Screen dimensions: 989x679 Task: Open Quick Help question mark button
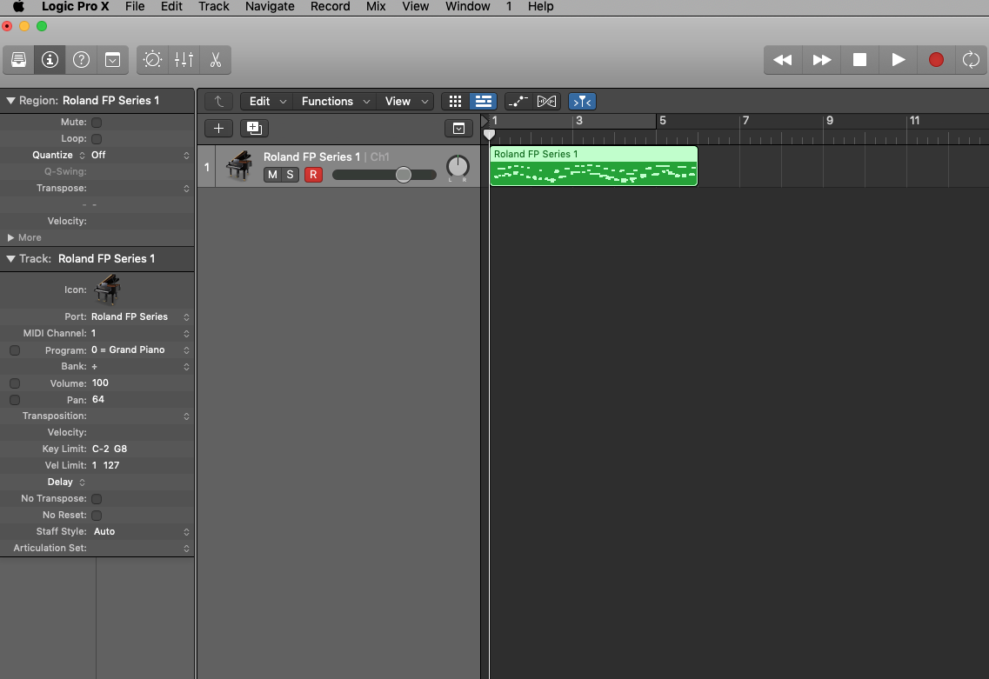82,60
